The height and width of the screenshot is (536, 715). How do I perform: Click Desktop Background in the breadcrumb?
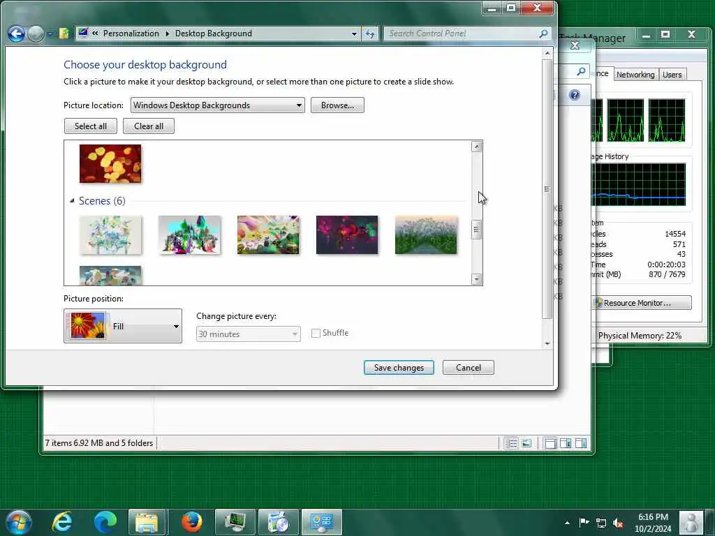pyautogui.click(x=214, y=33)
